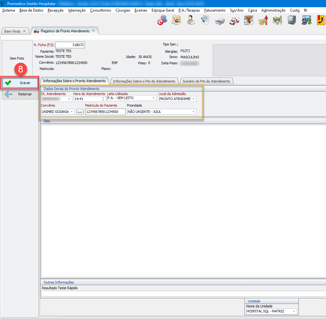Click the Matrícula do Paciente field
This screenshot has width=326, height=319.
point(105,112)
